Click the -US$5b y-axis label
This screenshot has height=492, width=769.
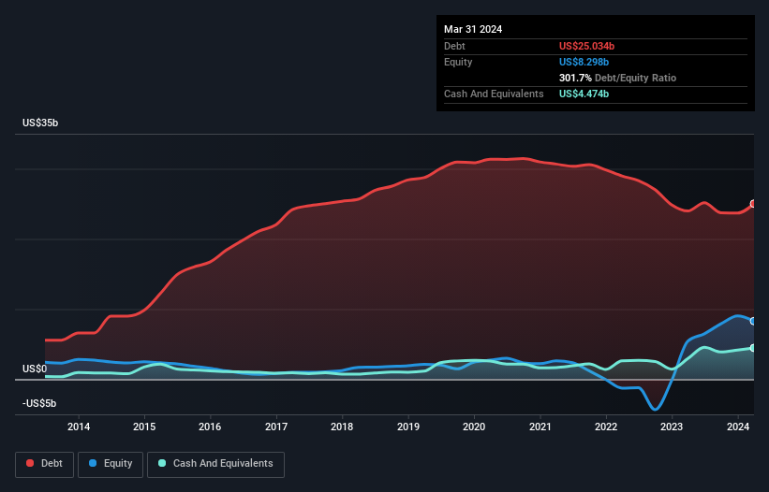(x=39, y=403)
